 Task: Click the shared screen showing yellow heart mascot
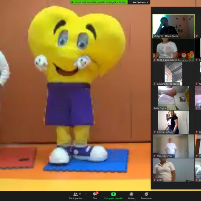(x=75, y=95)
